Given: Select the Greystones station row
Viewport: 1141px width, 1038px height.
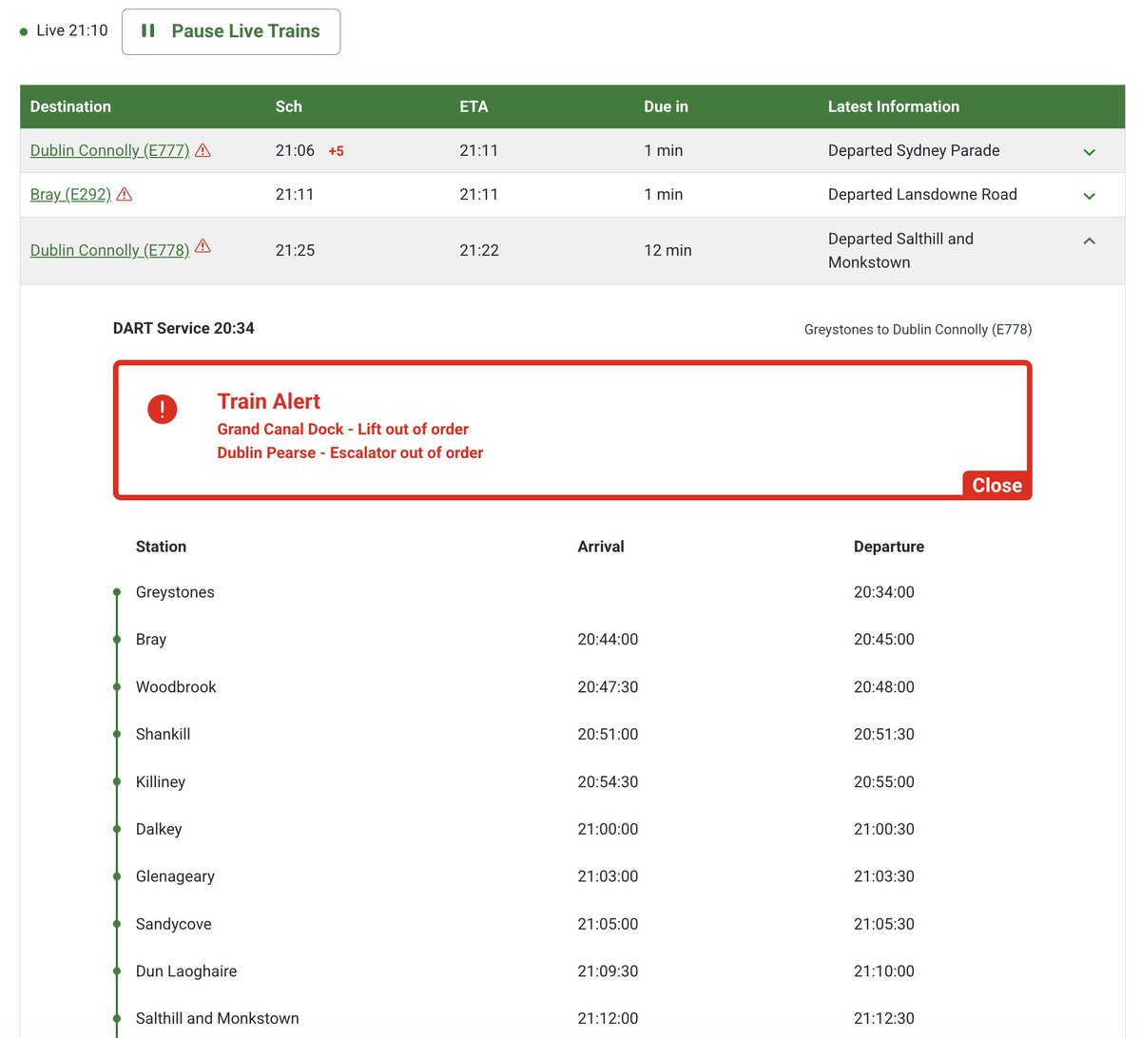Looking at the screenshot, I should (572, 592).
